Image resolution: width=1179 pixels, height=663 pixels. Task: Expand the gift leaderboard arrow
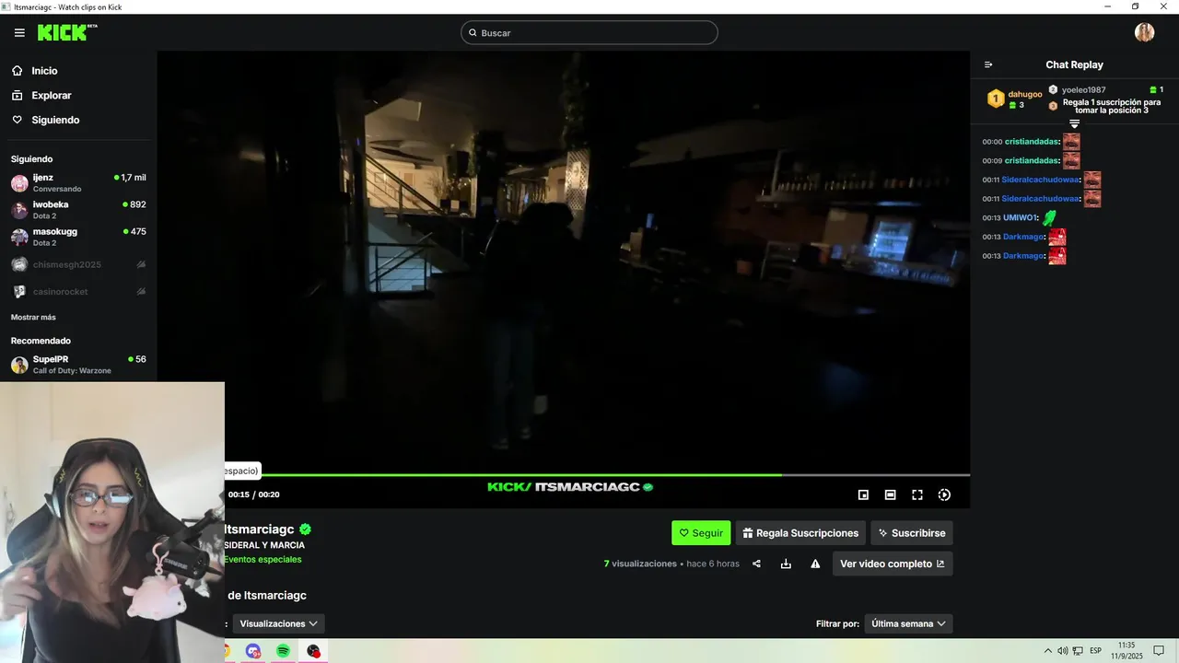click(1074, 124)
